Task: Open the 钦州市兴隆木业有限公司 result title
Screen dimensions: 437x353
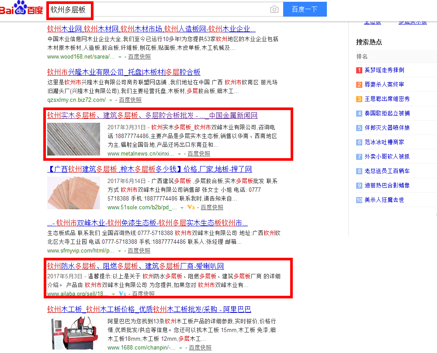Action: coord(124,72)
